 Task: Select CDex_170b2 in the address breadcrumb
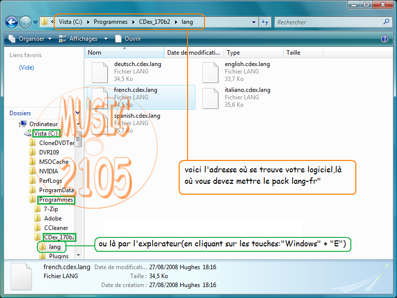click(x=155, y=22)
